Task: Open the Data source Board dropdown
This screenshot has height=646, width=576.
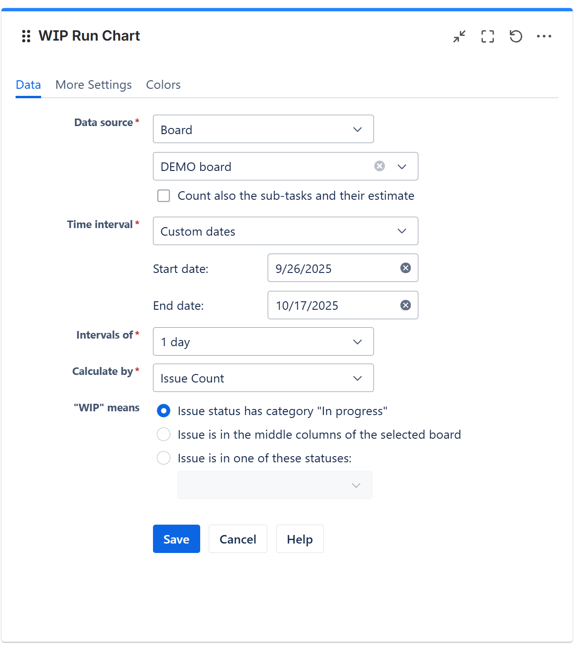Action: (x=263, y=129)
